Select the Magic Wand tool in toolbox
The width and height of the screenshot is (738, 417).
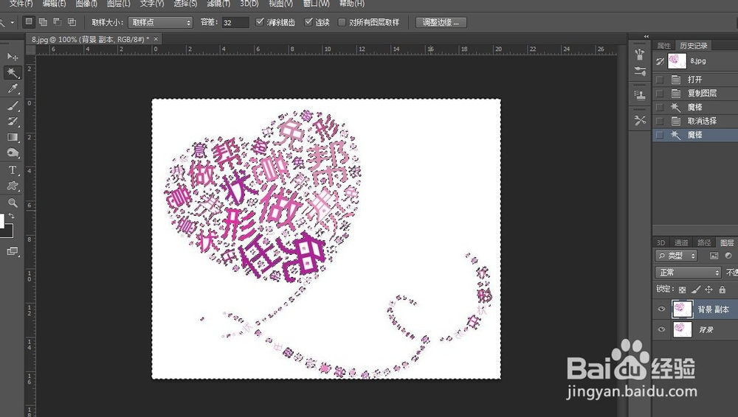(x=13, y=72)
